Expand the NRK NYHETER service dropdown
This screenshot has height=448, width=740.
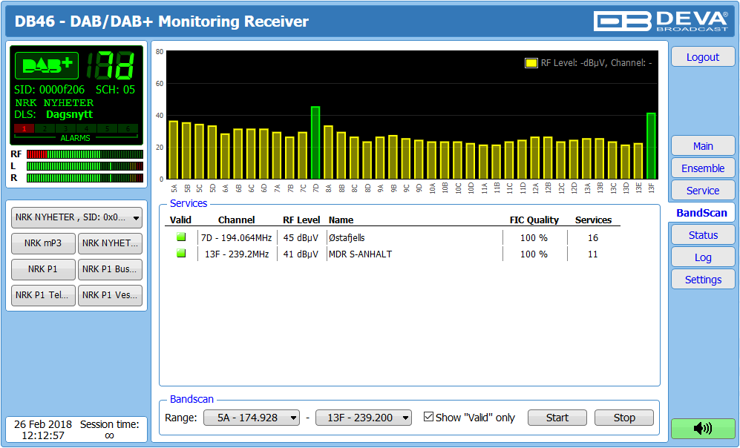pyautogui.click(x=76, y=217)
